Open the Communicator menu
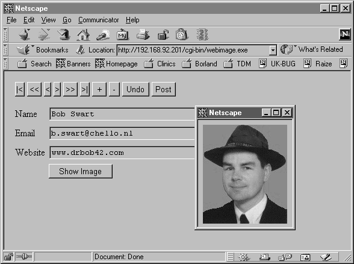 point(99,20)
